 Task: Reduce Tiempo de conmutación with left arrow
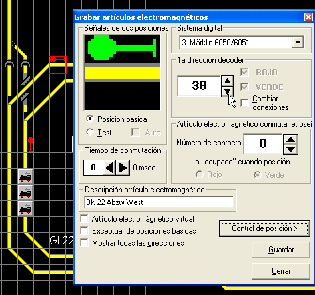[109, 168]
